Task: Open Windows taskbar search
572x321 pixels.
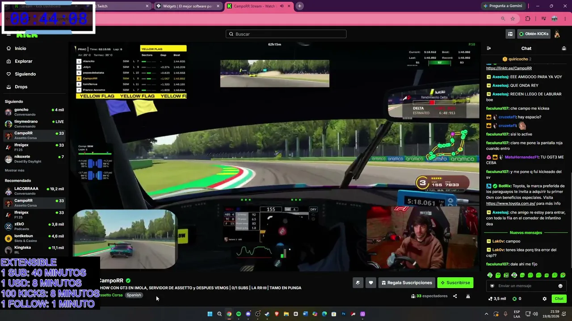Action: (219, 314)
